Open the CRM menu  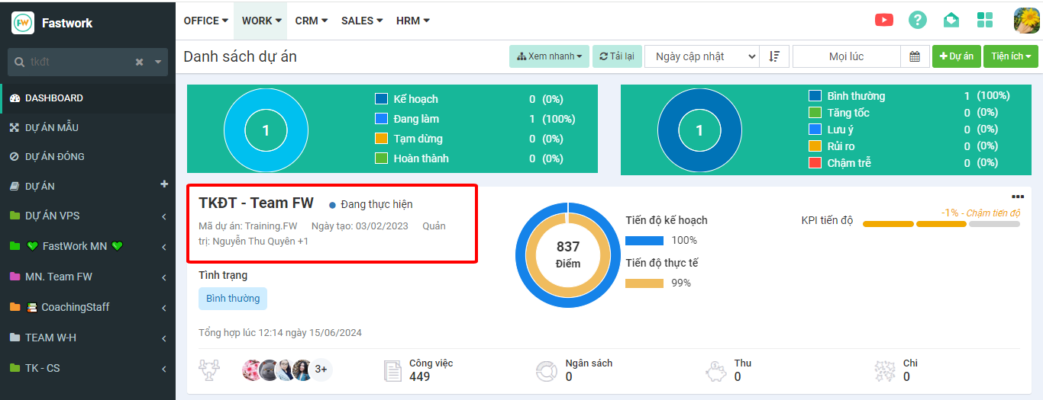tap(311, 21)
